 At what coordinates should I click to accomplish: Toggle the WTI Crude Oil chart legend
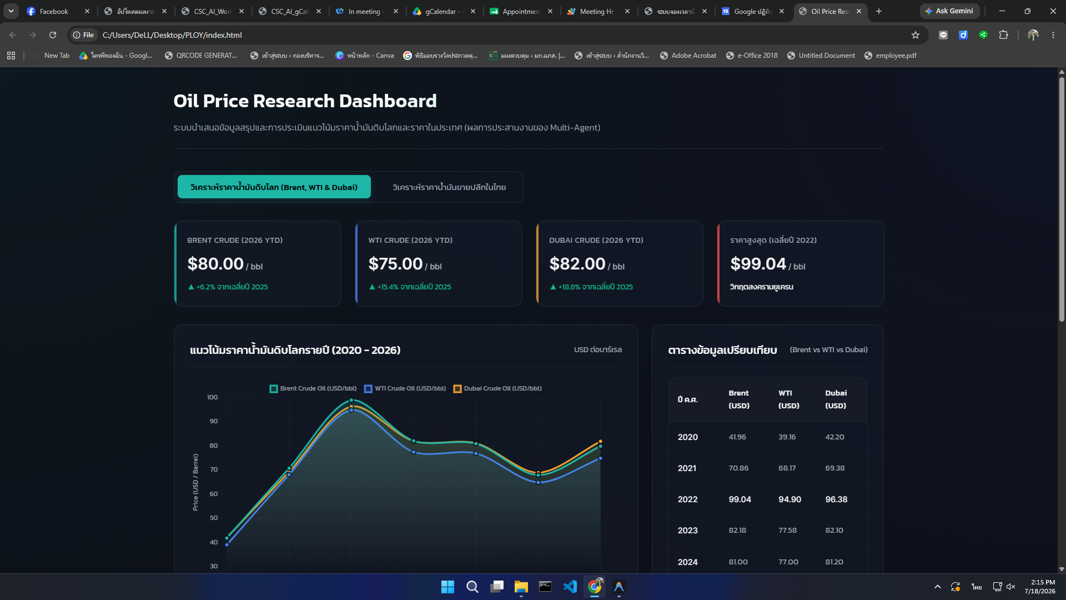pyautogui.click(x=405, y=388)
